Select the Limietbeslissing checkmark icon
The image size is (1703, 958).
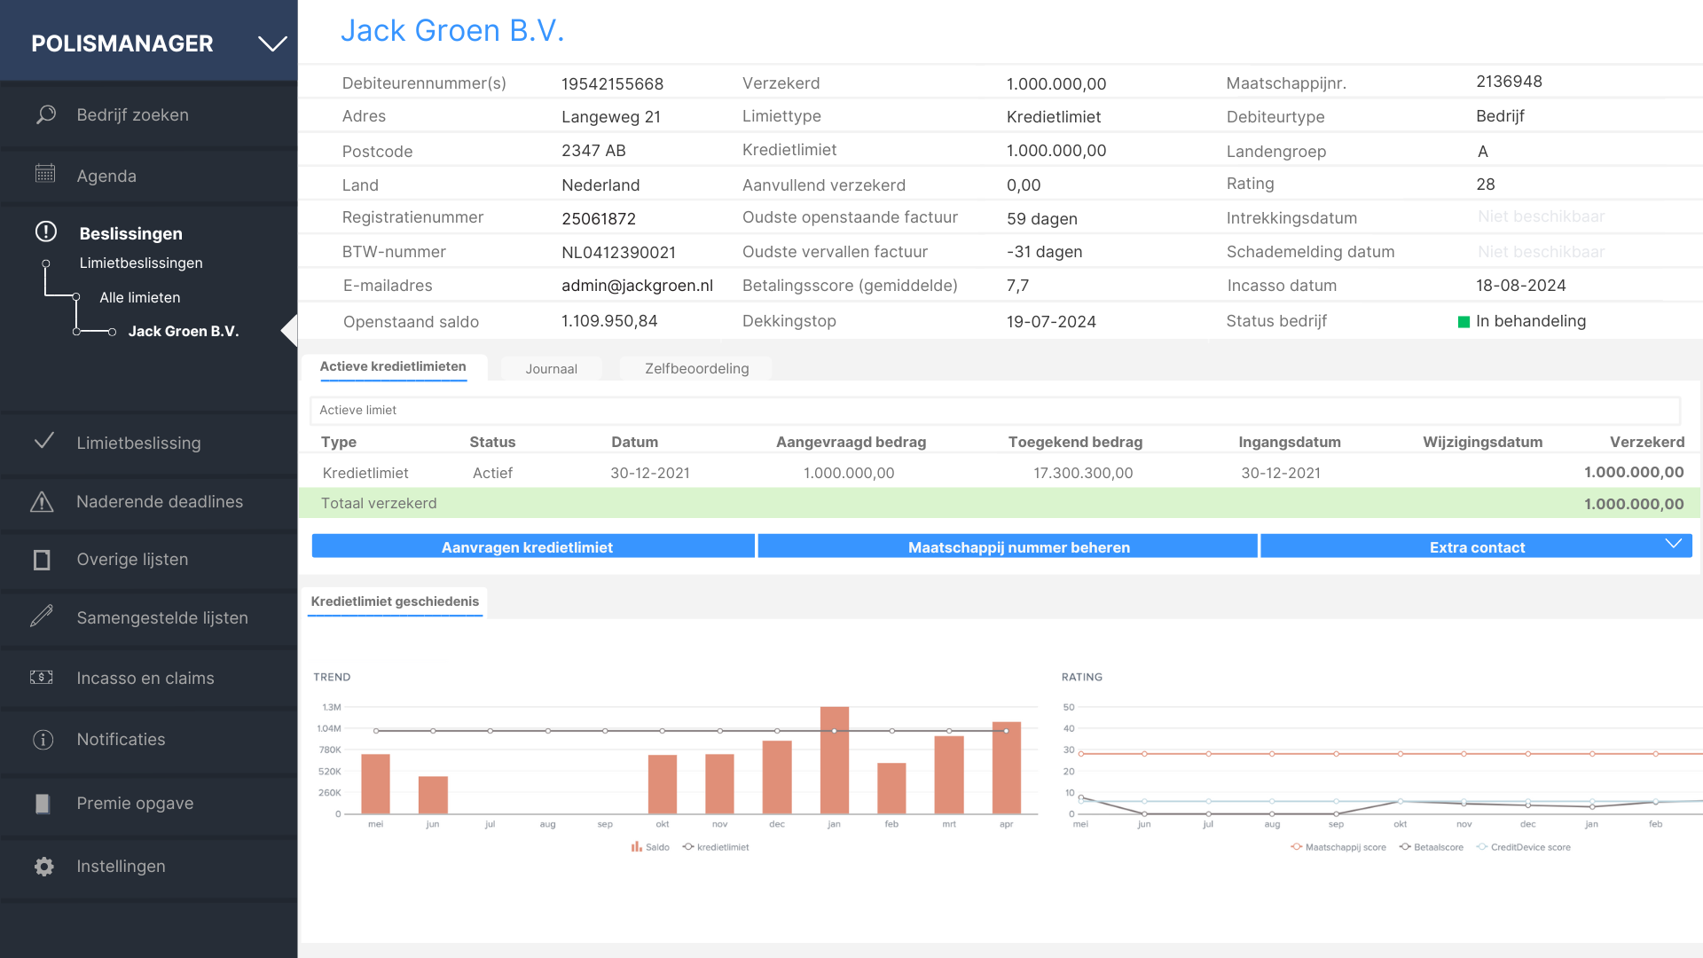coord(43,443)
